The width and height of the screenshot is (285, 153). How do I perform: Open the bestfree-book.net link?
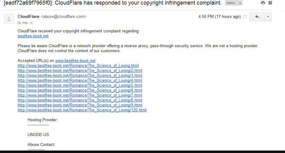coord(33,36)
